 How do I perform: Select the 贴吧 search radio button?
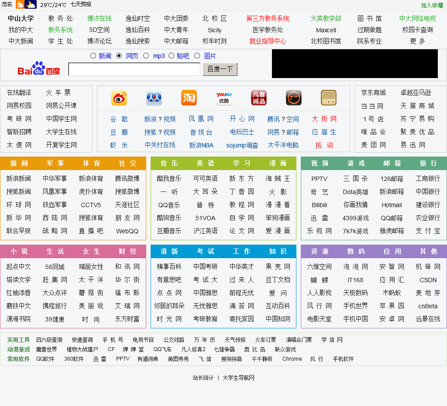click(172, 56)
